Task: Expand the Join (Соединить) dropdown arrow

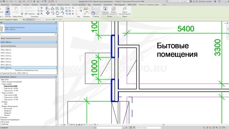Action: click(x=36, y=14)
